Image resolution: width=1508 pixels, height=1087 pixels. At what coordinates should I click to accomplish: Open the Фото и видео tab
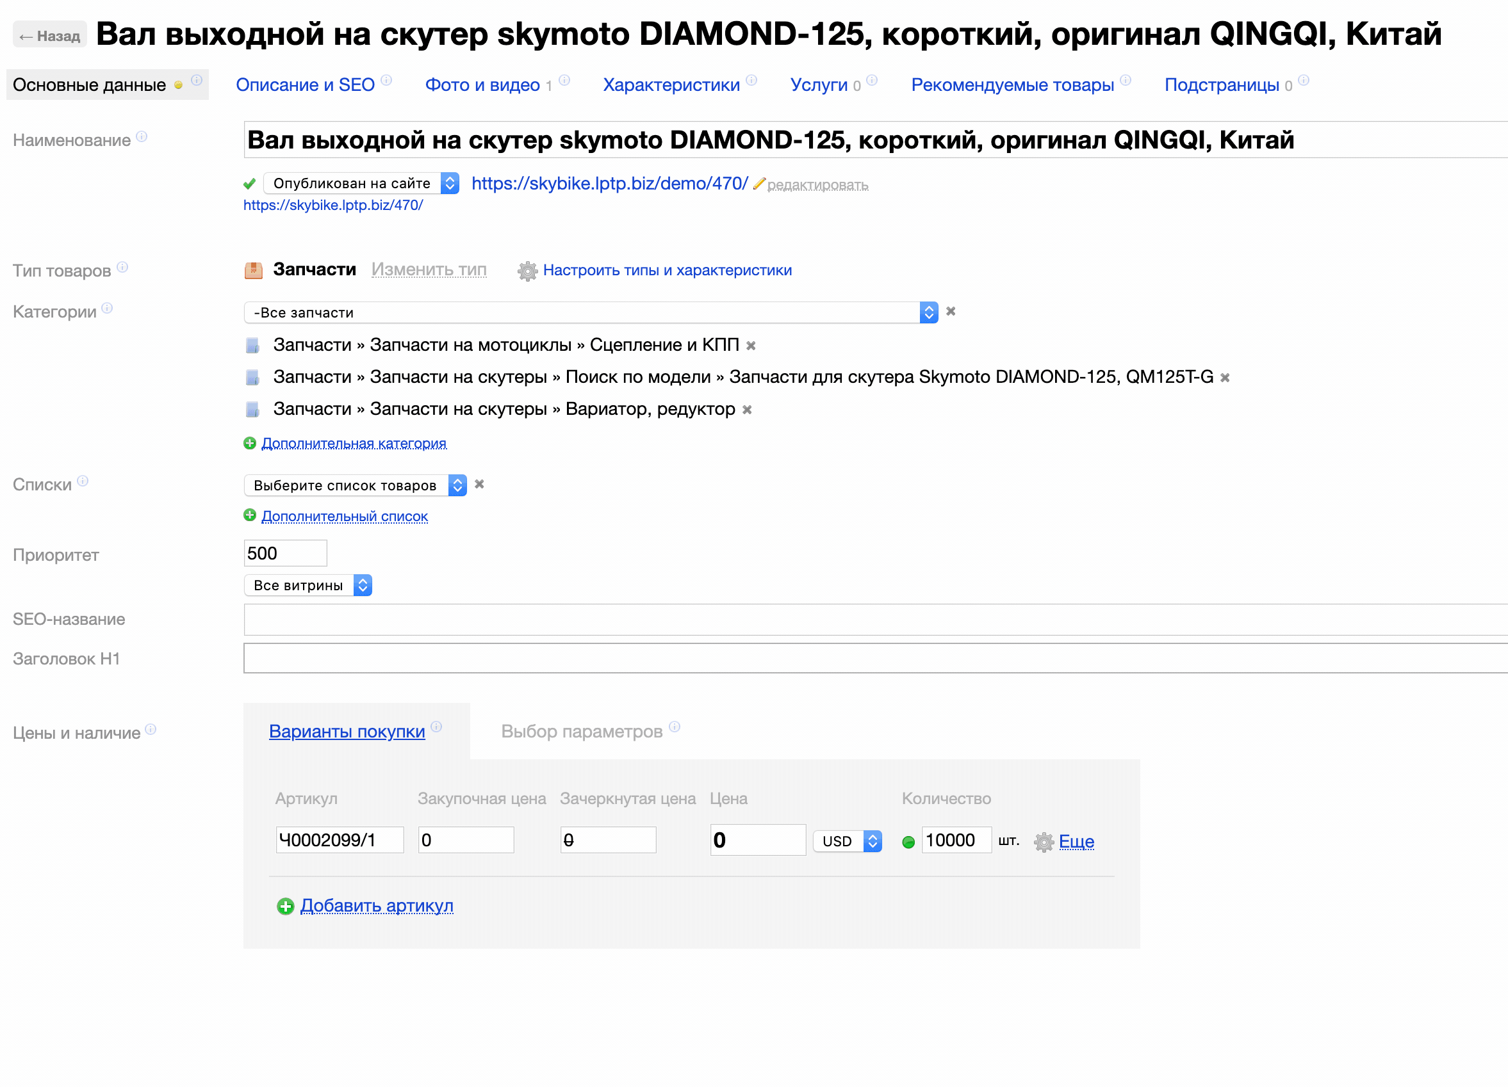point(482,85)
